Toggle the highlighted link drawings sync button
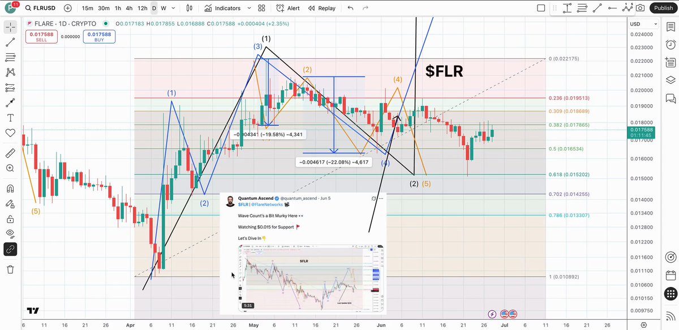The height and width of the screenshot is (330, 679). tap(10, 249)
